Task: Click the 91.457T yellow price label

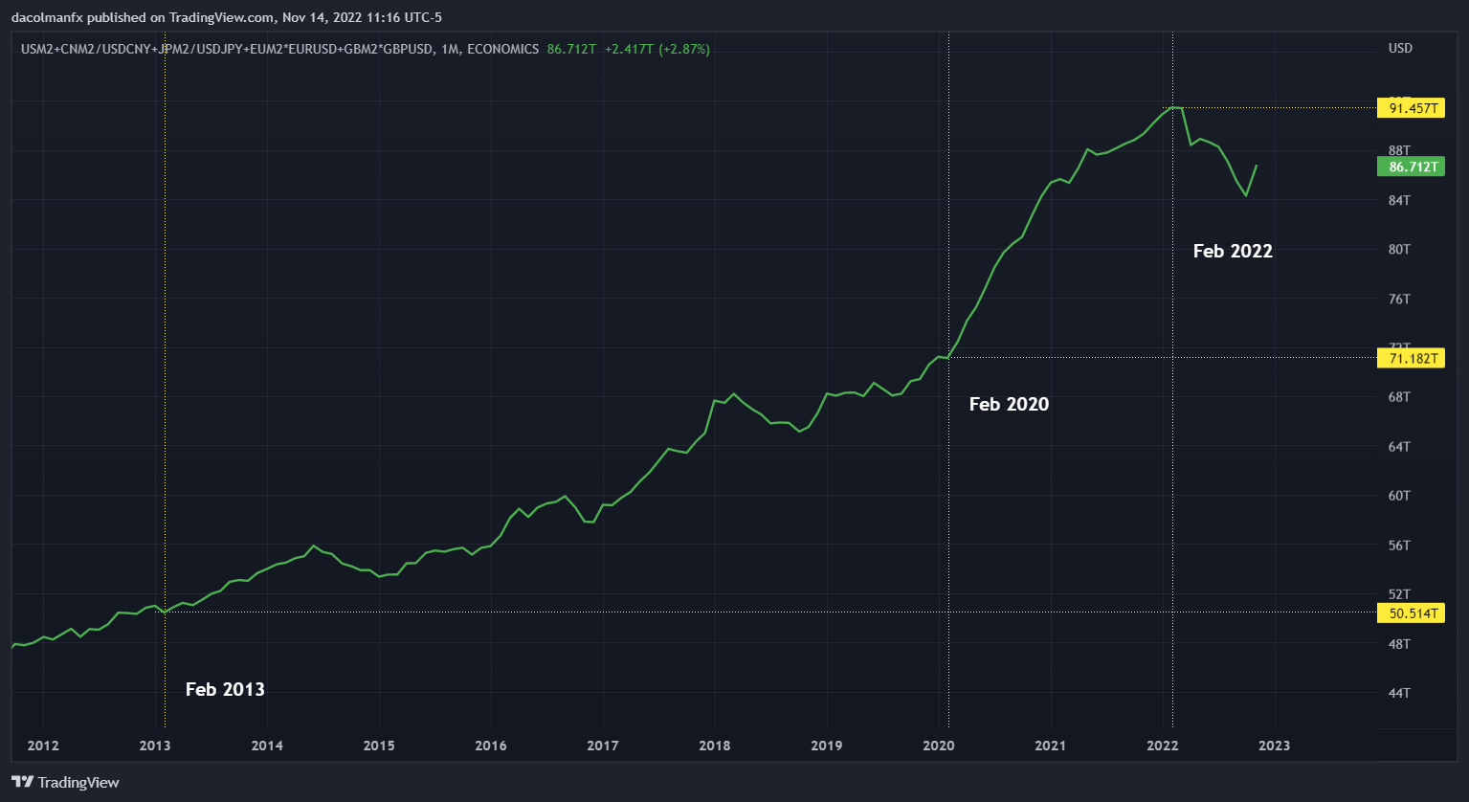Action: (1410, 108)
